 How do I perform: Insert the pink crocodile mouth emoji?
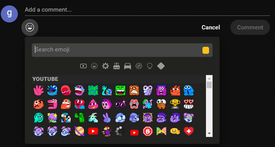[x=52, y=104]
